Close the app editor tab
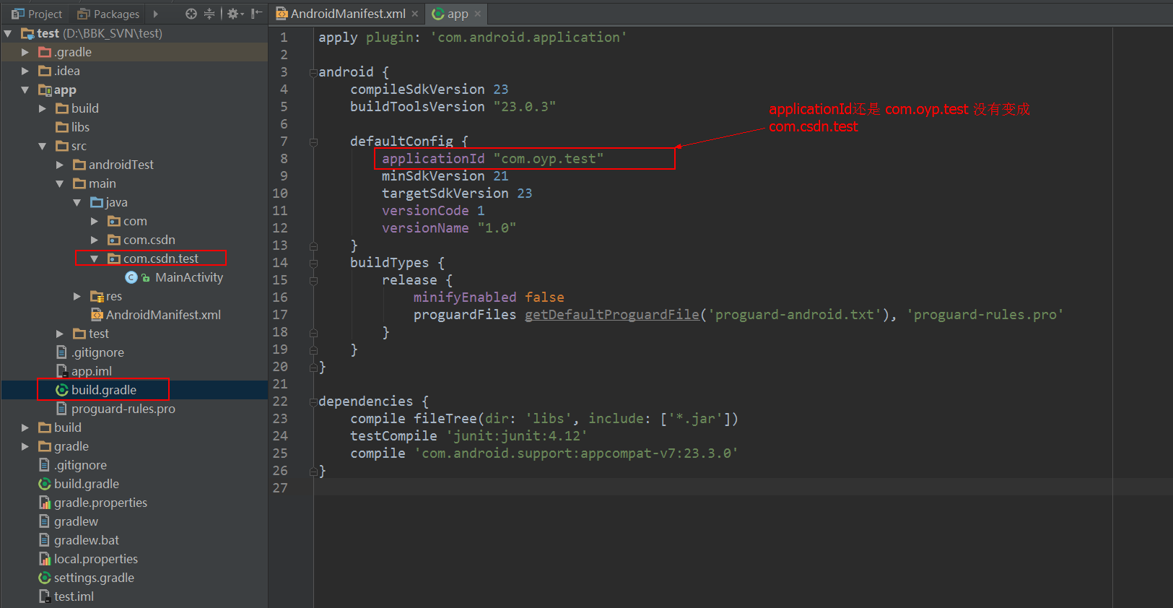The image size is (1173, 608). pyautogui.click(x=478, y=14)
